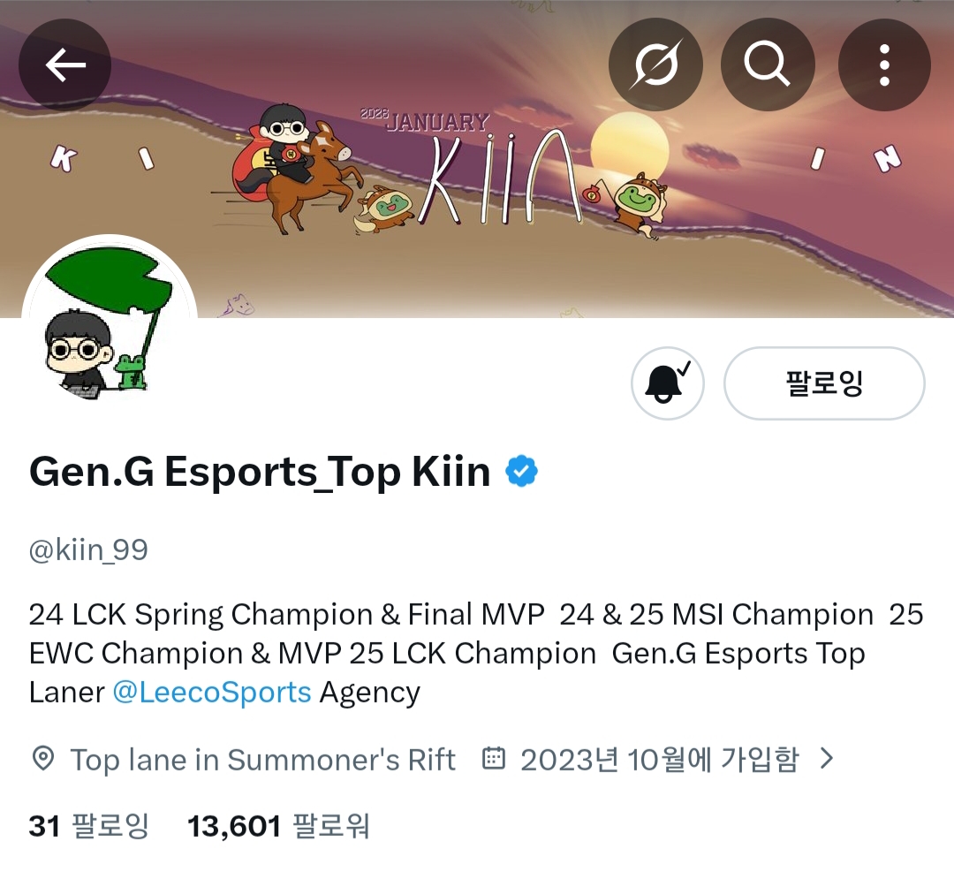The height and width of the screenshot is (872, 954).
Task: Open the @LeecoSports mention link
Action: pyautogui.click(x=212, y=693)
